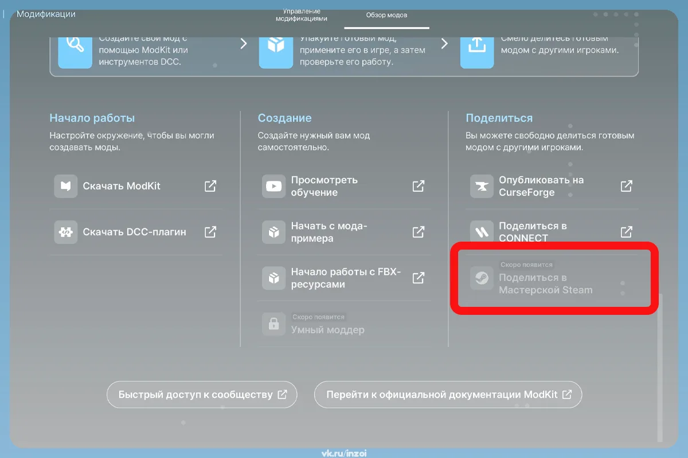The height and width of the screenshot is (458, 688).
Task: Open the Просмотреть обучение link
Action: click(325, 186)
